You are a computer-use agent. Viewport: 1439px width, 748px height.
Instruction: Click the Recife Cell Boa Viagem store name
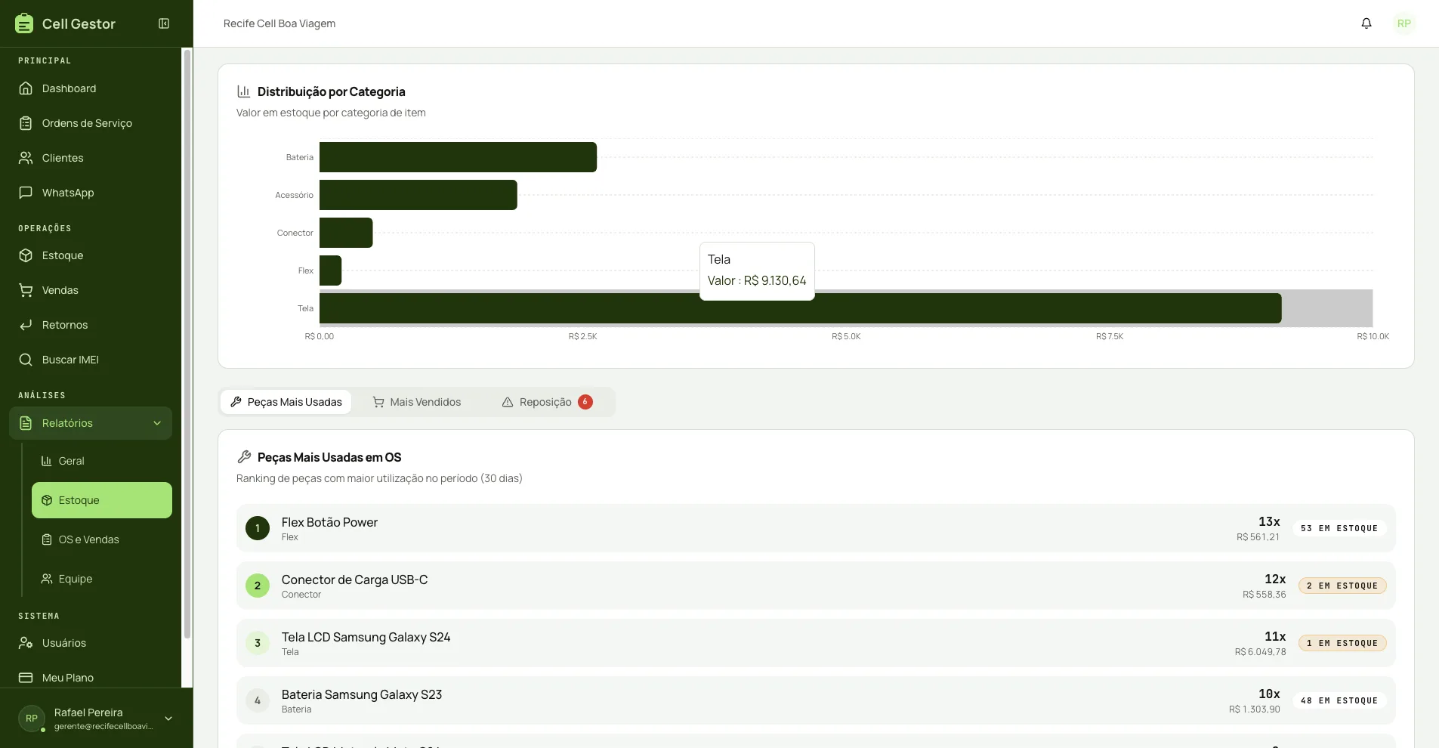279,23
